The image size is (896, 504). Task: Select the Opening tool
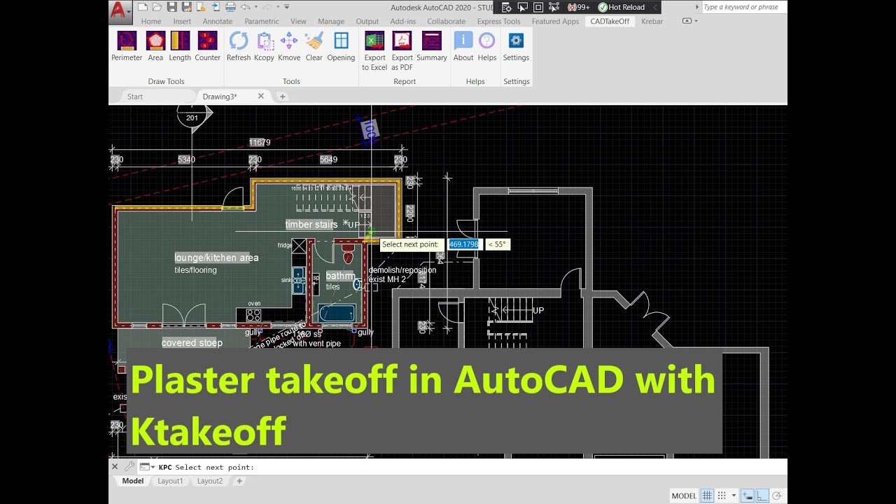tap(341, 47)
